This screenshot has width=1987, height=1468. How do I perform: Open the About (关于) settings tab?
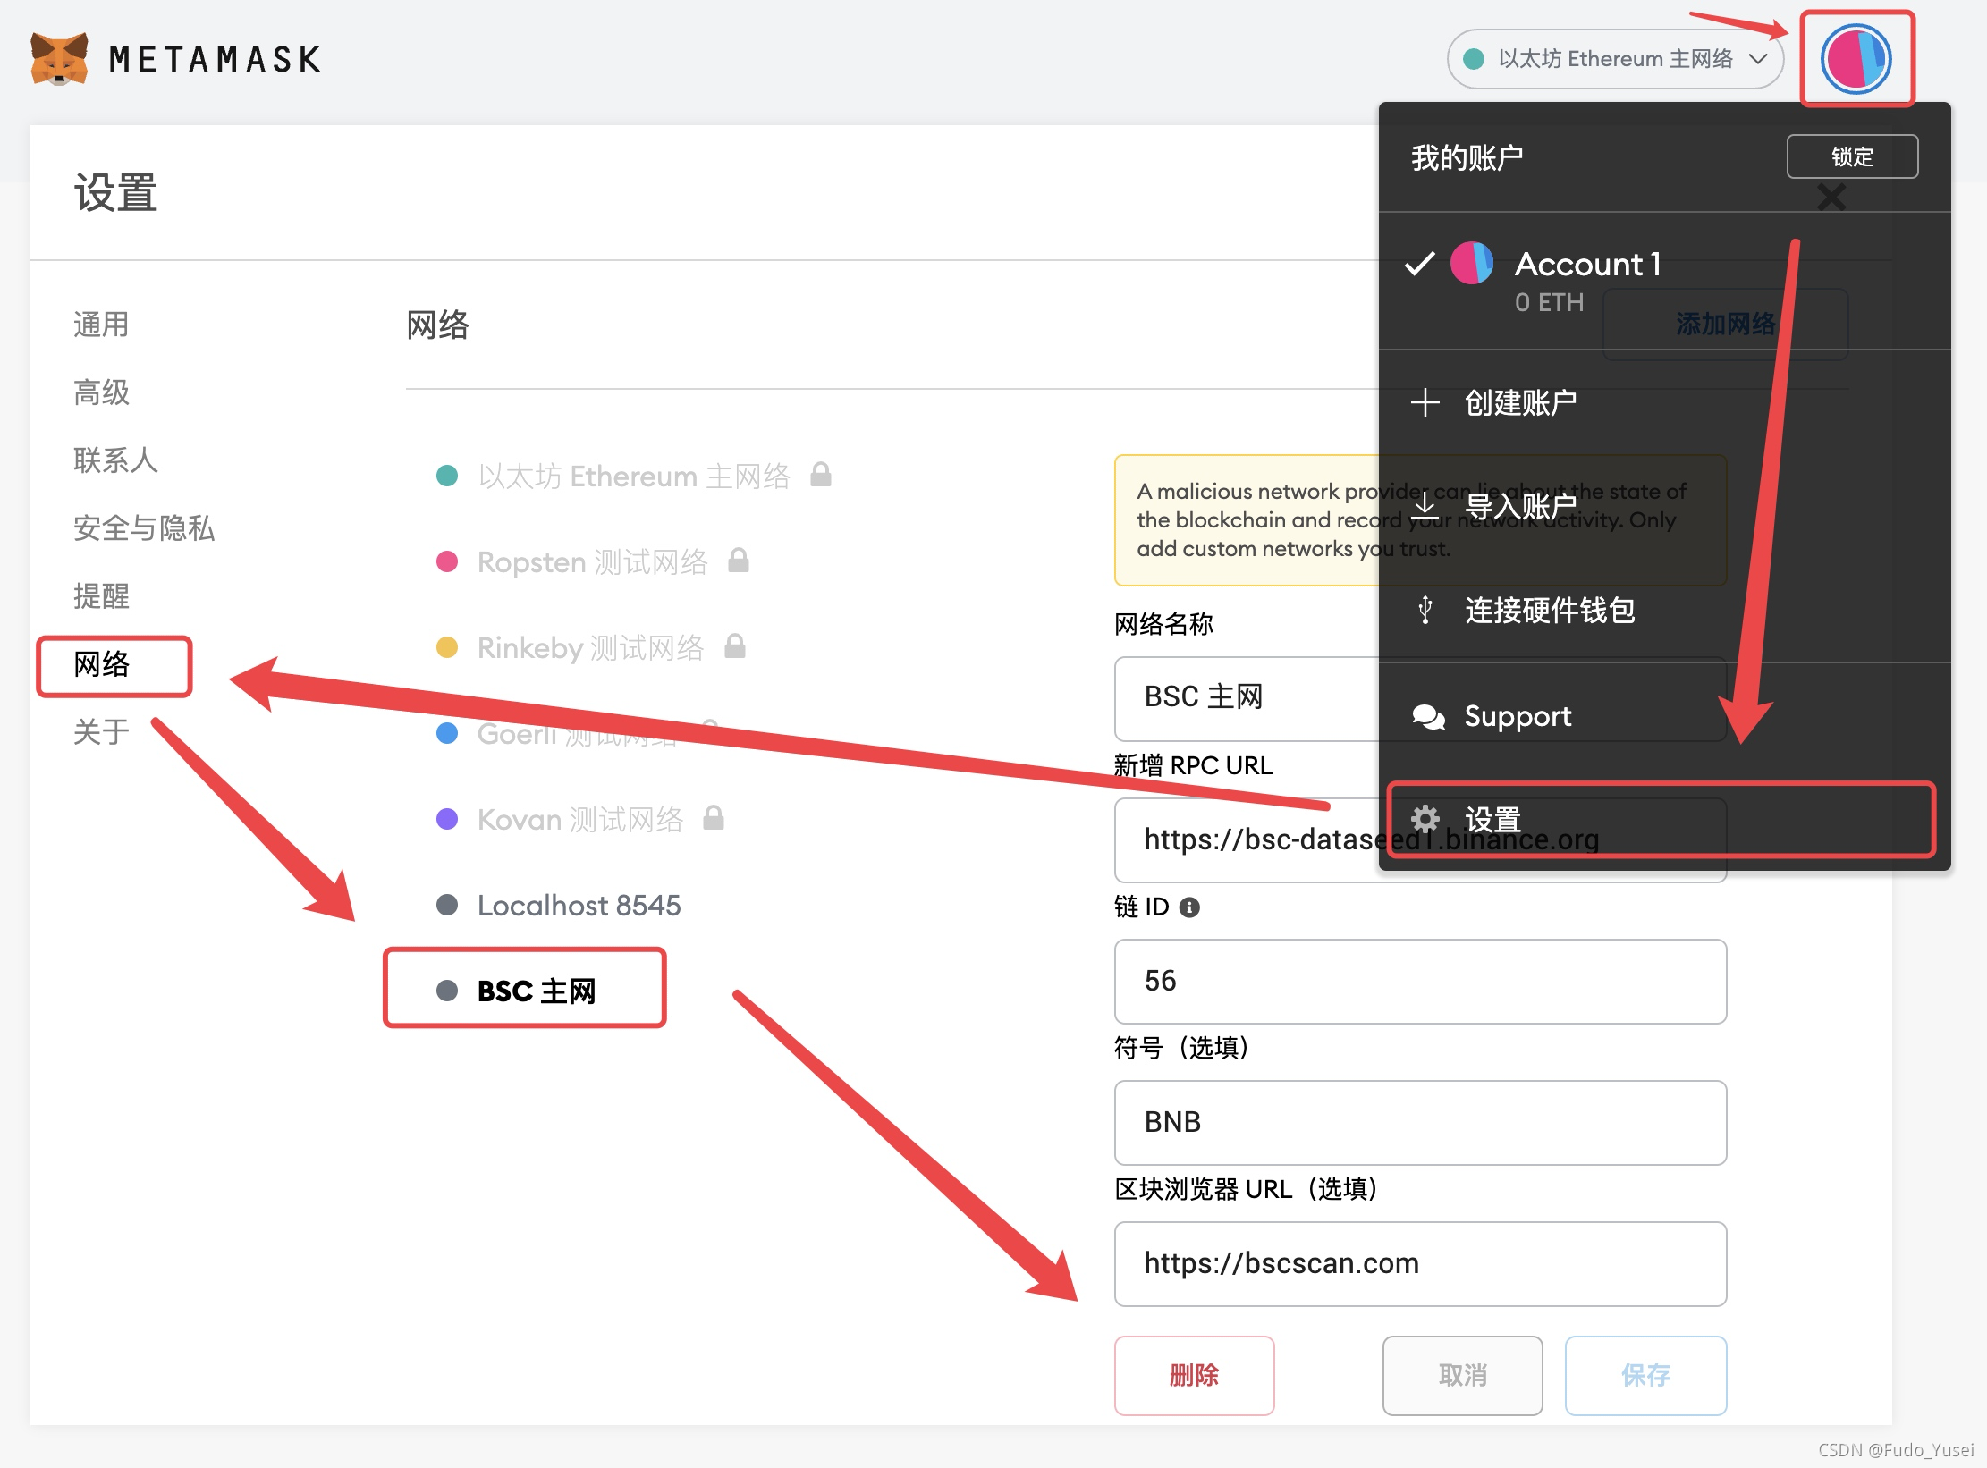(101, 731)
